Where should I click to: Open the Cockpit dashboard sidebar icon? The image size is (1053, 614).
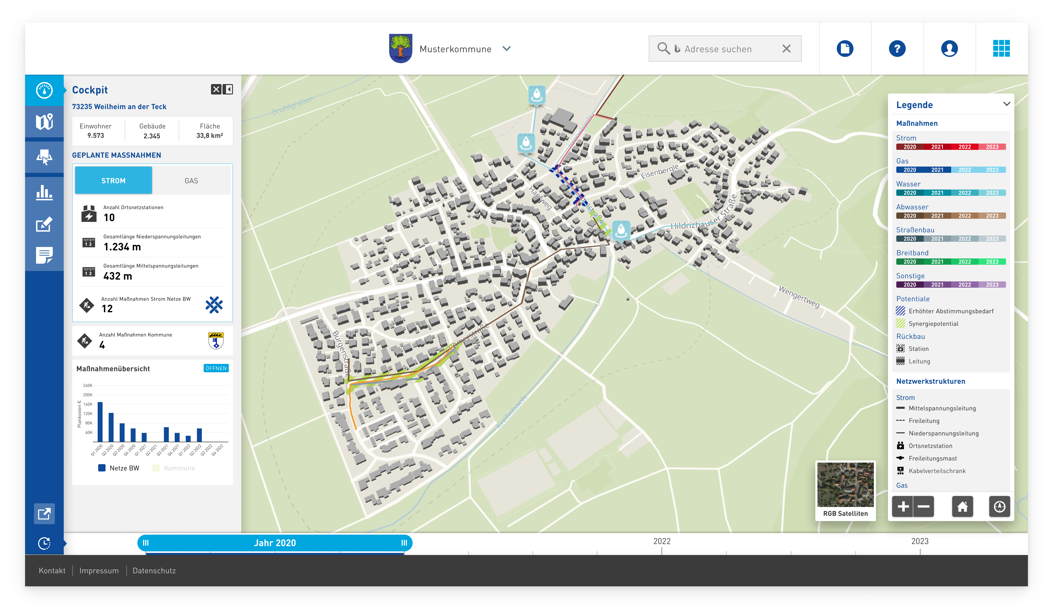tap(44, 90)
